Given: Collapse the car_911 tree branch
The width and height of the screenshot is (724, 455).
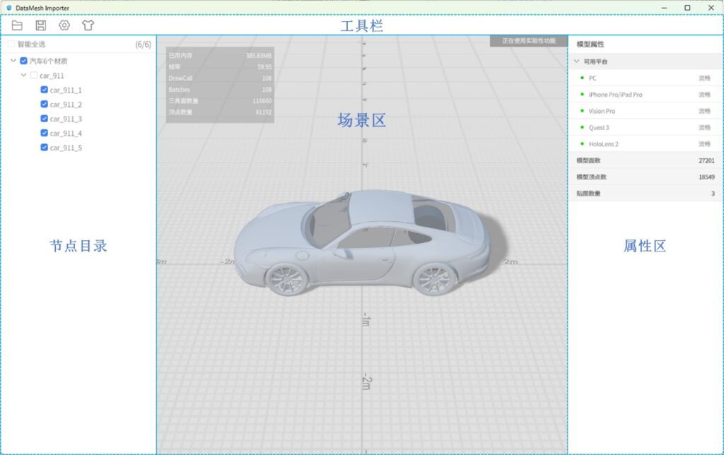Looking at the screenshot, I should (23, 76).
